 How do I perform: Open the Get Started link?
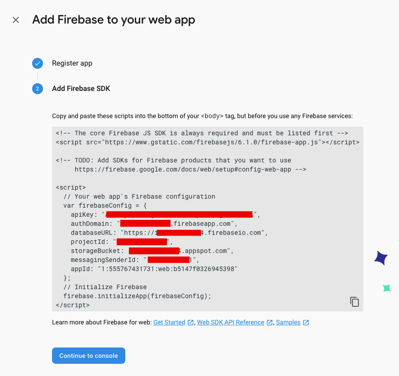[x=169, y=322]
